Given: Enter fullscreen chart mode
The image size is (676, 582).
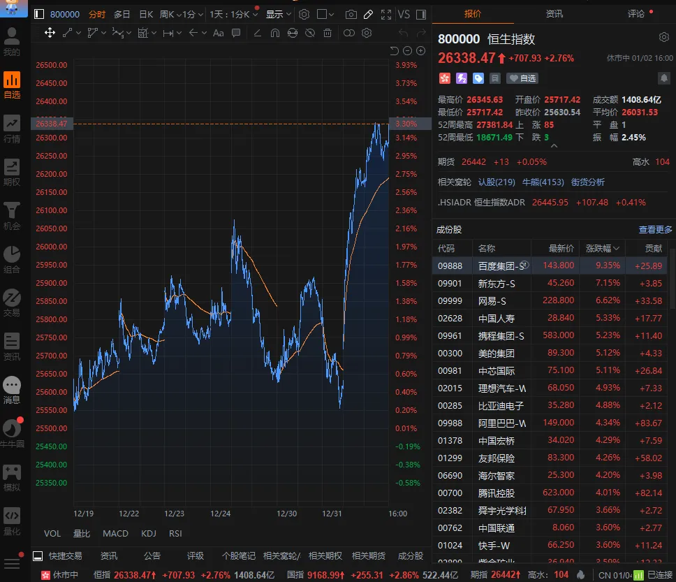Looking at the screenshot, I should click(x=386, y=14).
